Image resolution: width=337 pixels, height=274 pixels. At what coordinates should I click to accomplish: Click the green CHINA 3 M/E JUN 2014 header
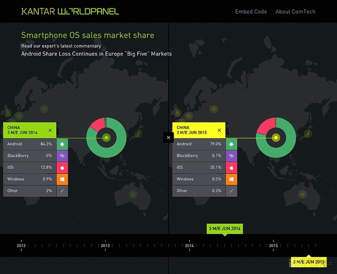30,130
